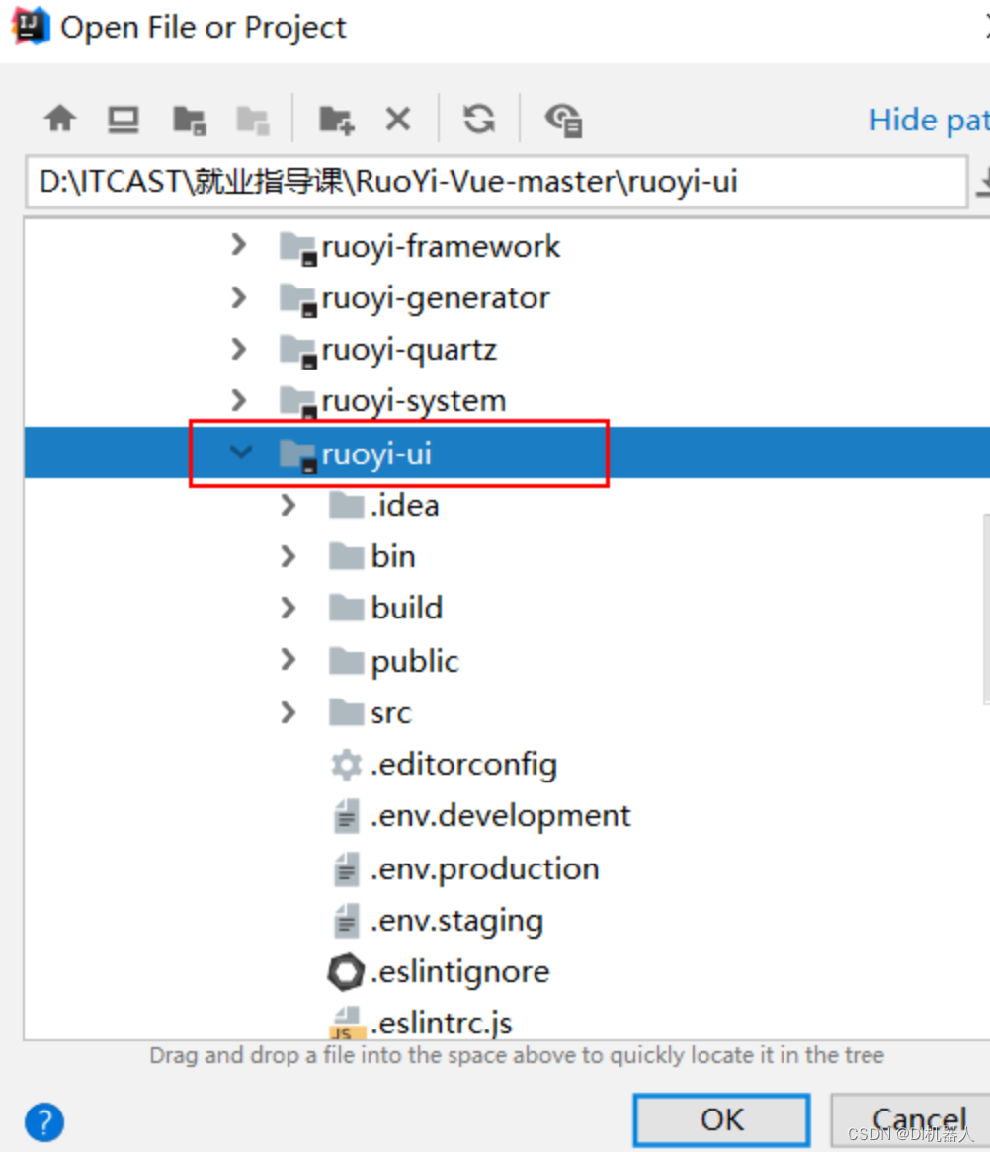Collapse the ruoyi-ui folder
This screenshot has width=990, height=1152.
pyautogui.click(x=240, y=453)
